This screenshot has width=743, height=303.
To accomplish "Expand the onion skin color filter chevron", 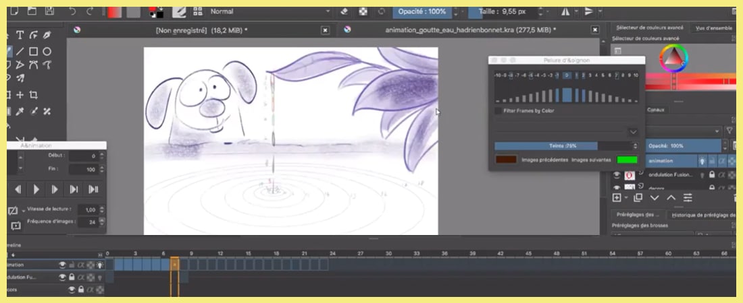I will coord(633,132).
